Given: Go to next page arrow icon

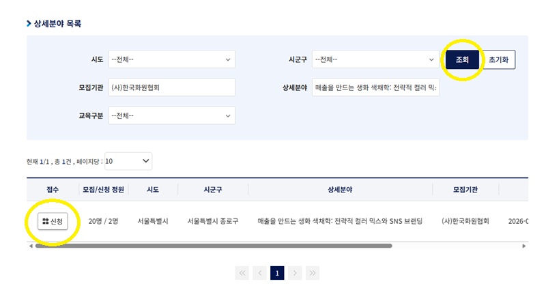Looking at the screenshot, I should click(295, 273).
